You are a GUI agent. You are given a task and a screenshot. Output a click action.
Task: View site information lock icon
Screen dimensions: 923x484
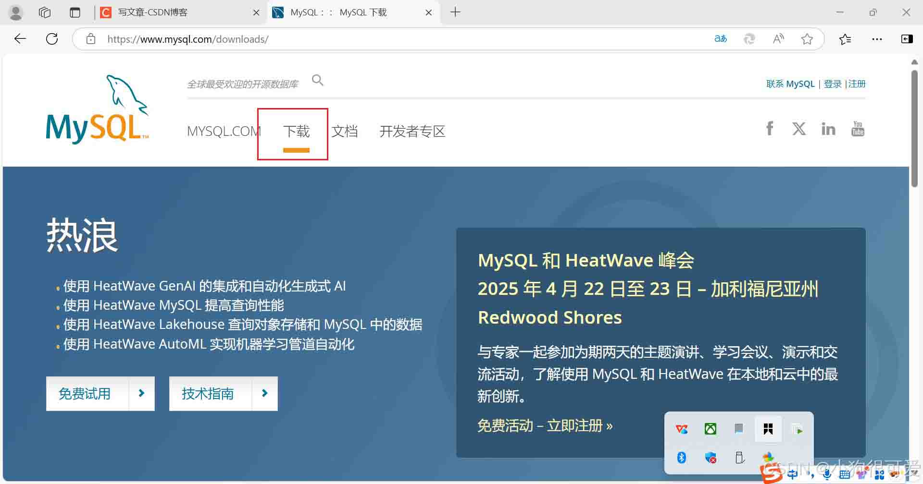tap(91, 39)
